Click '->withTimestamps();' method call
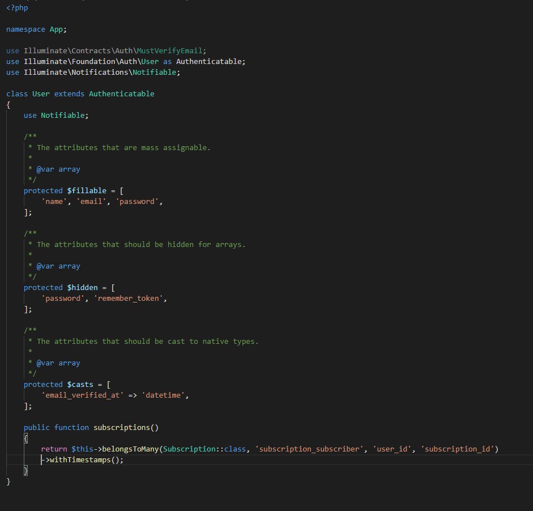 click(82, 460)
